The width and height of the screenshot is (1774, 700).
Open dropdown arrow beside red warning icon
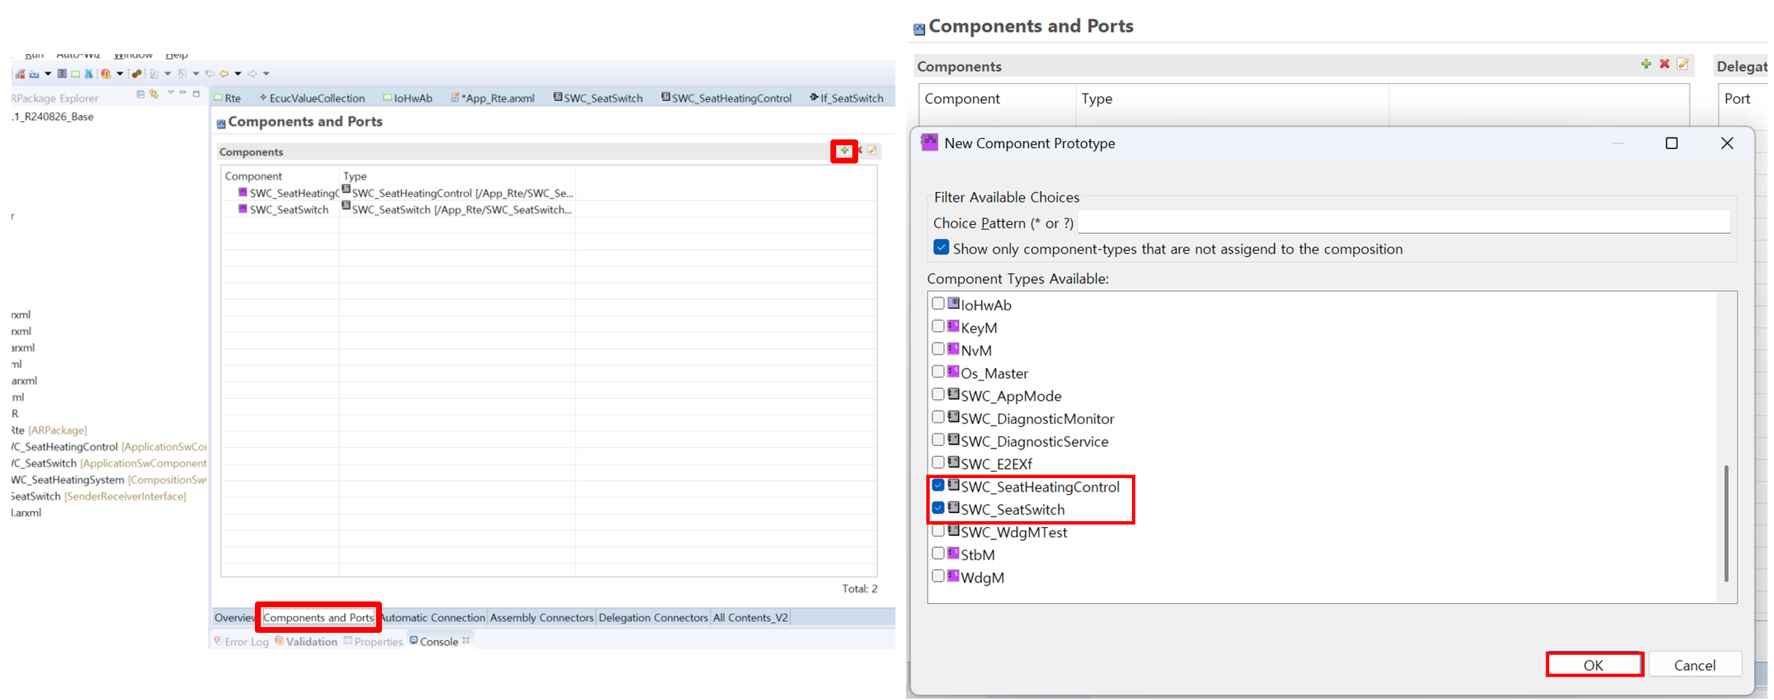point(120,74)
